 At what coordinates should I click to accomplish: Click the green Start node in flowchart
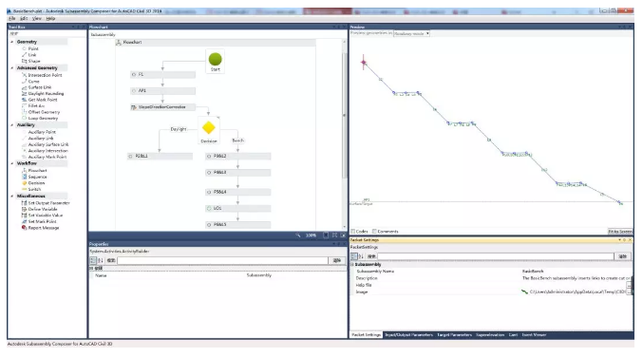216,60
